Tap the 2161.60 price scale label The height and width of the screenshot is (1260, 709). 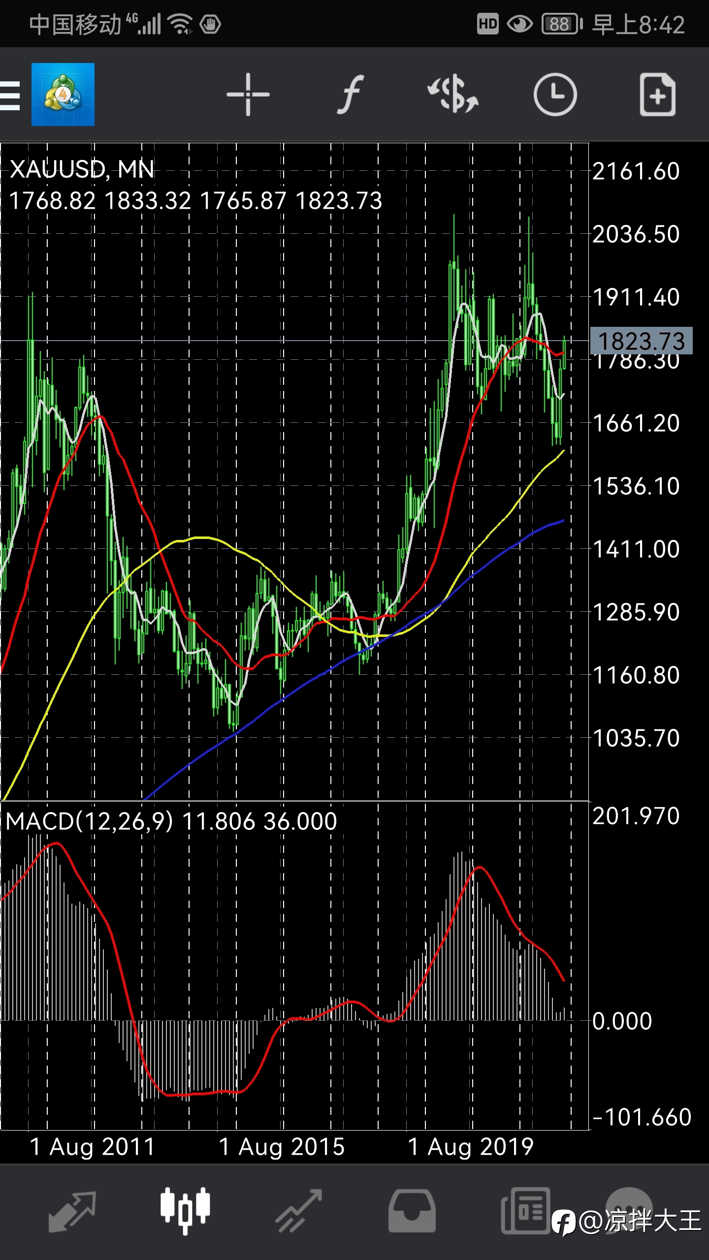tap(636, 171)
